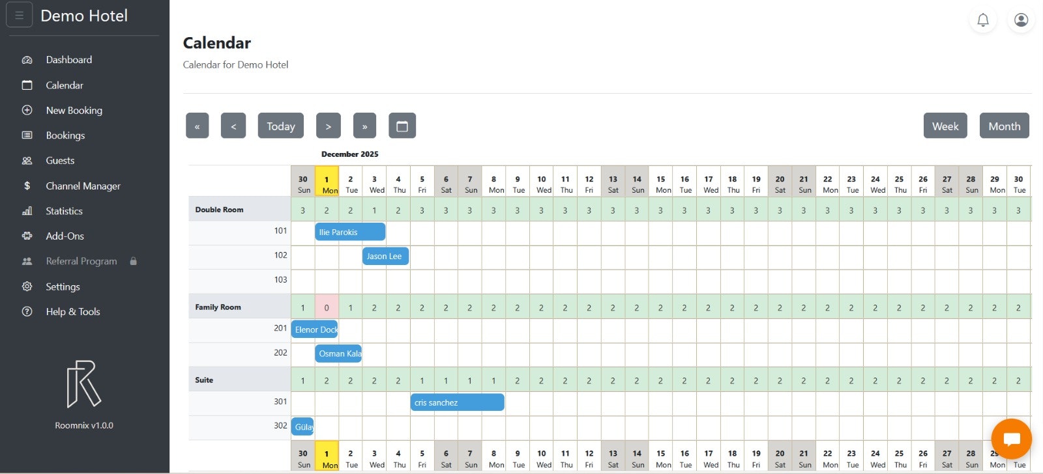This screenshot has height=474, width=1043.
Task: Click the Settings gear icon
Action: [x=27, y=286]
